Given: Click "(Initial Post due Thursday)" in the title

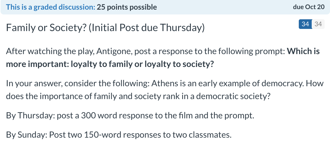Looking at the screenshot, I should (146, 28).
